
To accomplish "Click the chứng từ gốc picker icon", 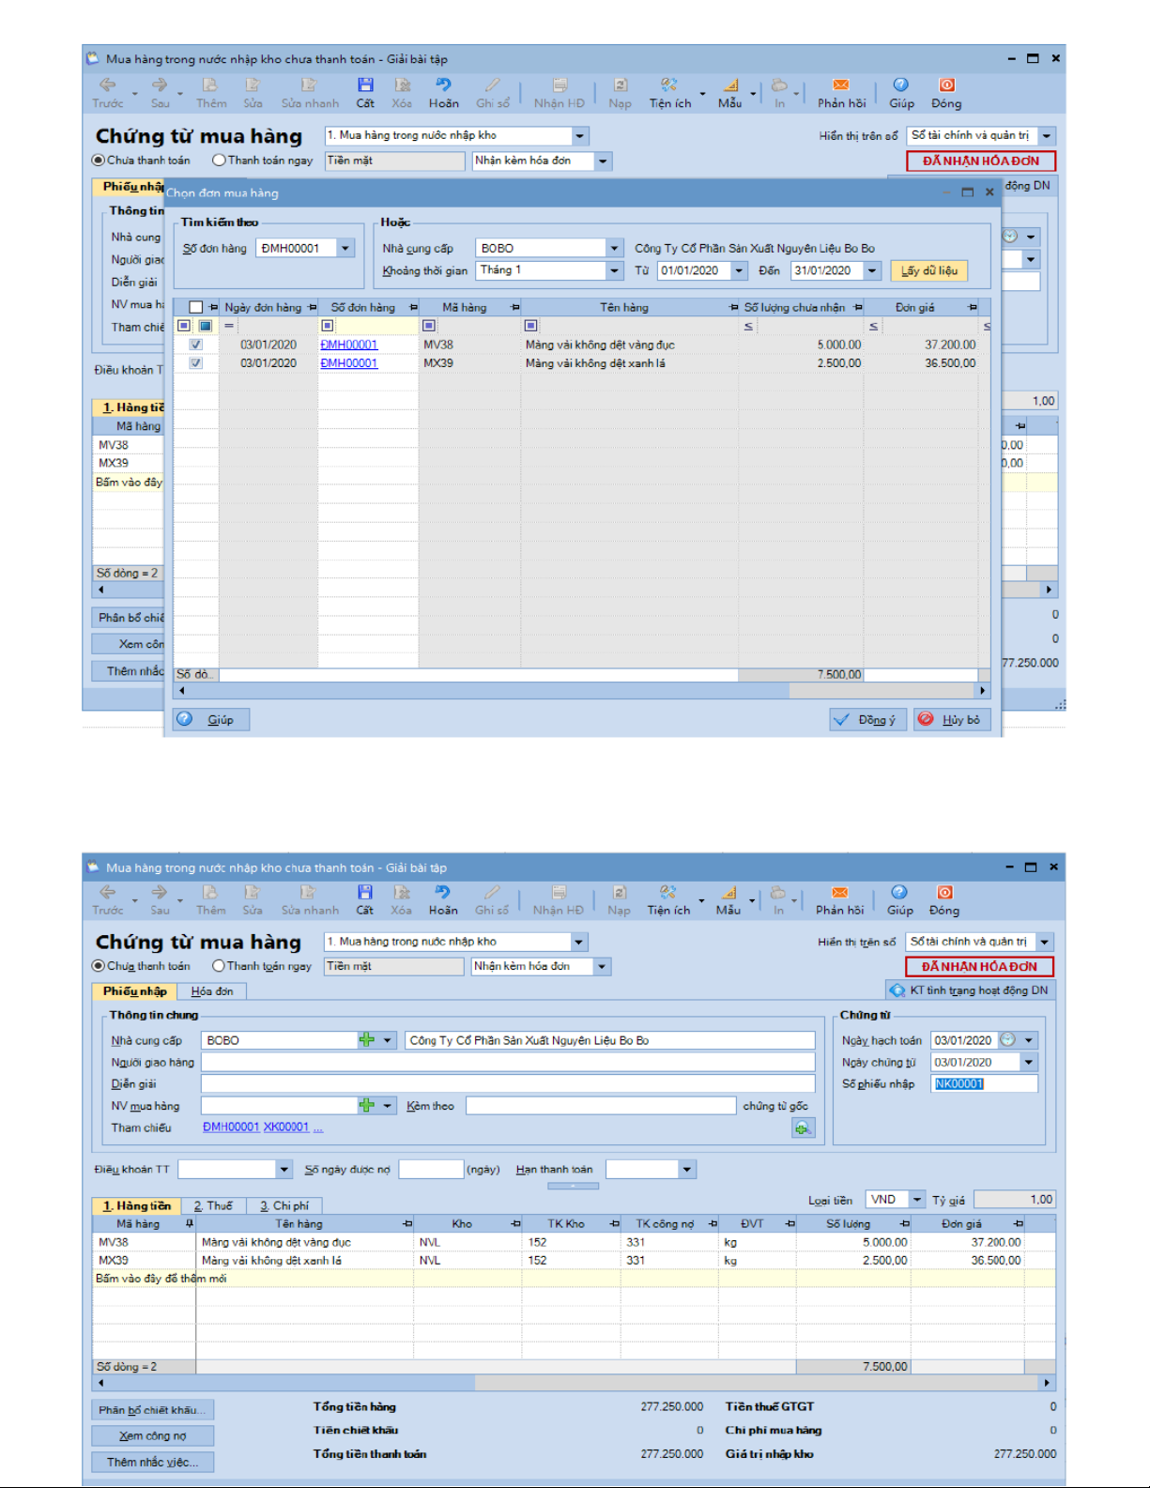I will [x=803, y=1128].
